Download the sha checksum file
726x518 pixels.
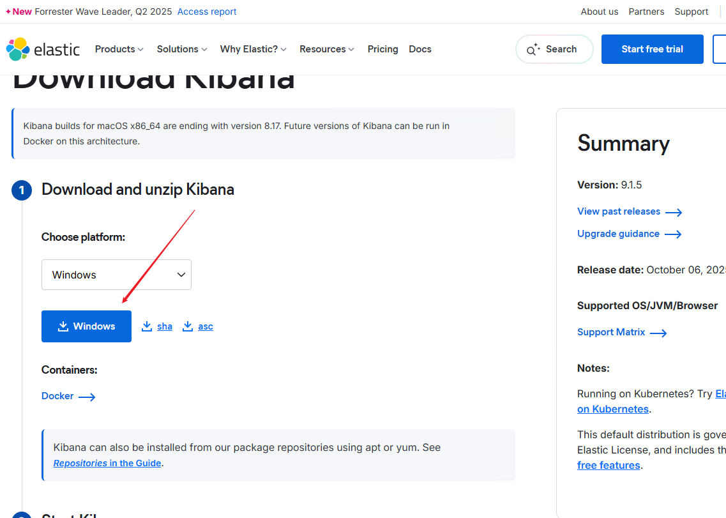coord(164,326)
